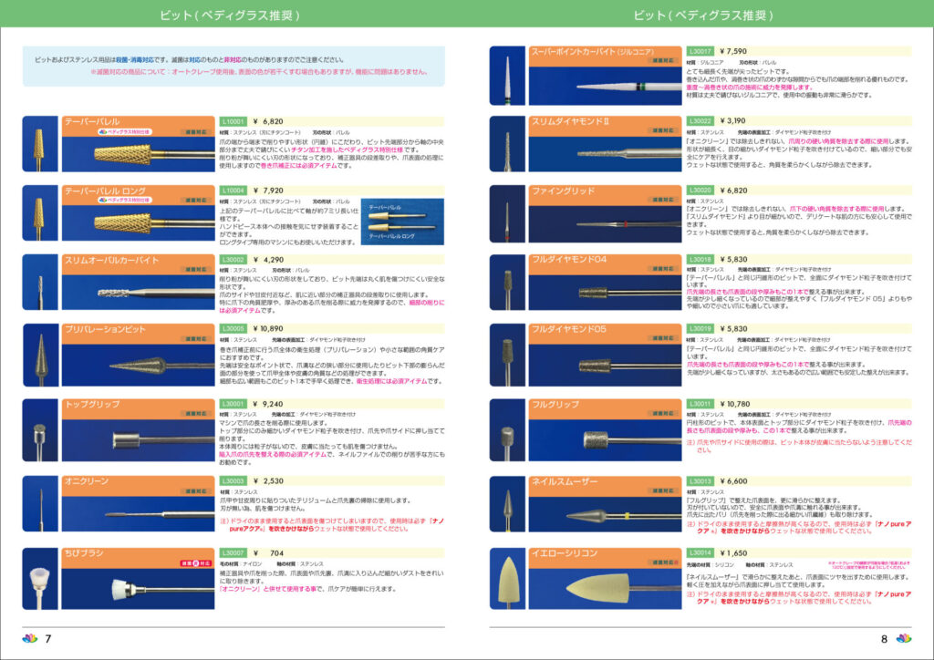Click product code L30011 for フルグリップ
This screenshot has height=660, width=934.
[x=700, y=404]
